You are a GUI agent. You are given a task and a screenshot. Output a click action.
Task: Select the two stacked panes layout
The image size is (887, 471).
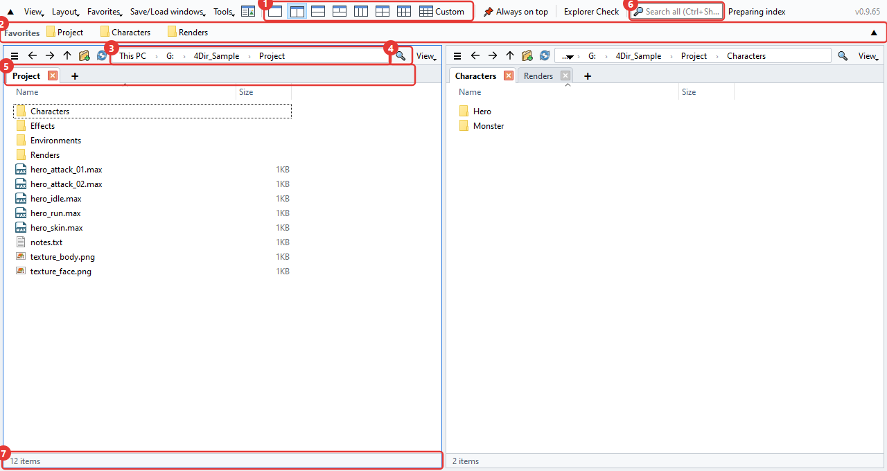click(x=318, y=11)
